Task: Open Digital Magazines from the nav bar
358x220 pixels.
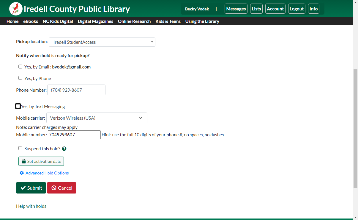Action: [x=95, y=21]
